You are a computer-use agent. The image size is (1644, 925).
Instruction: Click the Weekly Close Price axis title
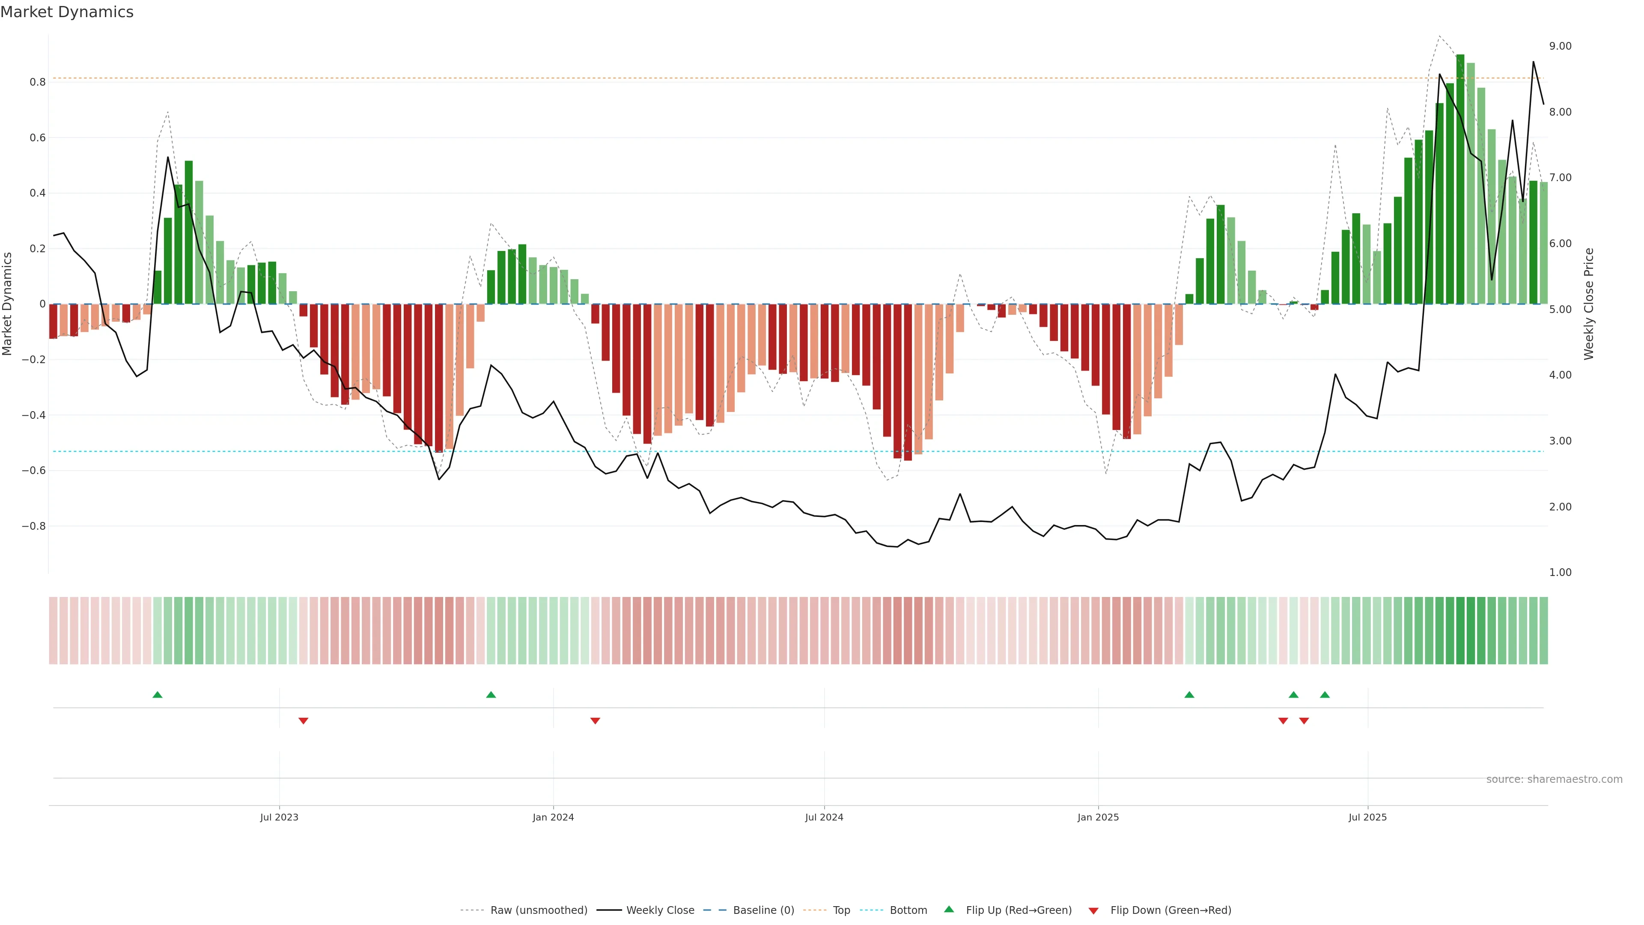pyautogui.click(x=1588, y=304)
